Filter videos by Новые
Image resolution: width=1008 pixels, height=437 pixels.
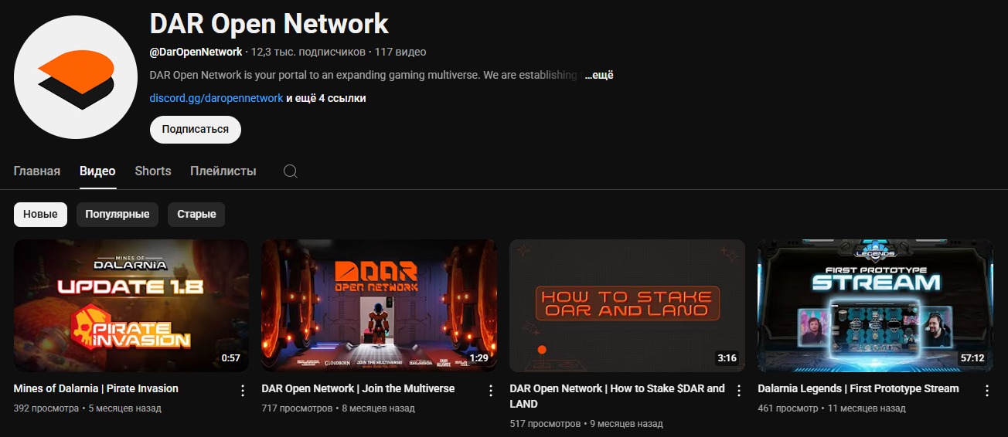click(40, 214)
